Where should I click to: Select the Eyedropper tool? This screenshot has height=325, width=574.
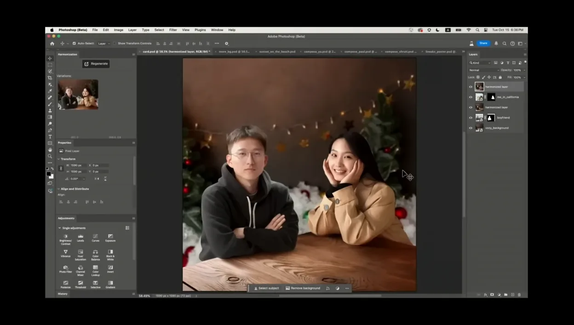click(x=50, y=91)
